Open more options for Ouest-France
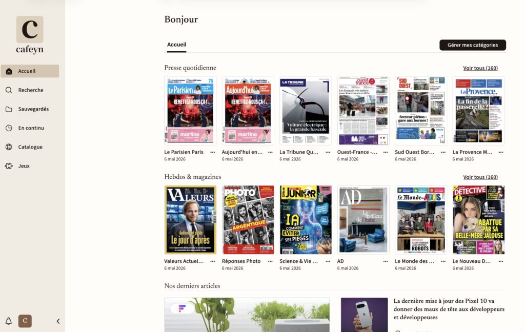525x332 pixels. coord(386,152)
